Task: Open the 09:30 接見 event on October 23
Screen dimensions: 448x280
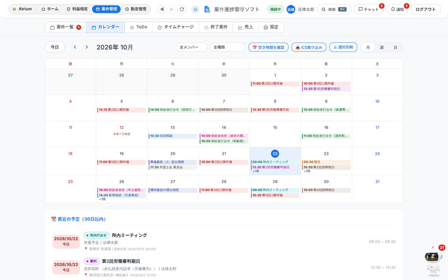Action: pos(326,162)
